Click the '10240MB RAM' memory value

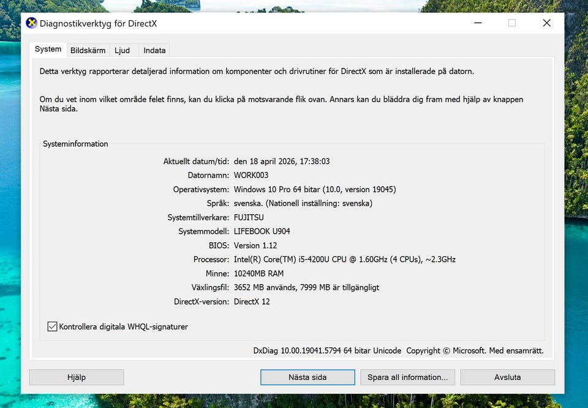[258, 274]
